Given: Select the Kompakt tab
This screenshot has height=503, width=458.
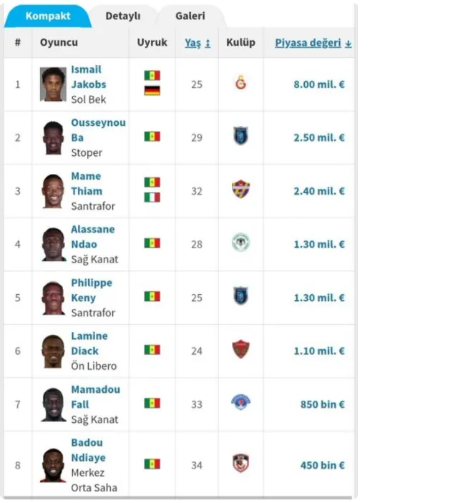Looking at the screenshot, I should click(x=48, y=16).
